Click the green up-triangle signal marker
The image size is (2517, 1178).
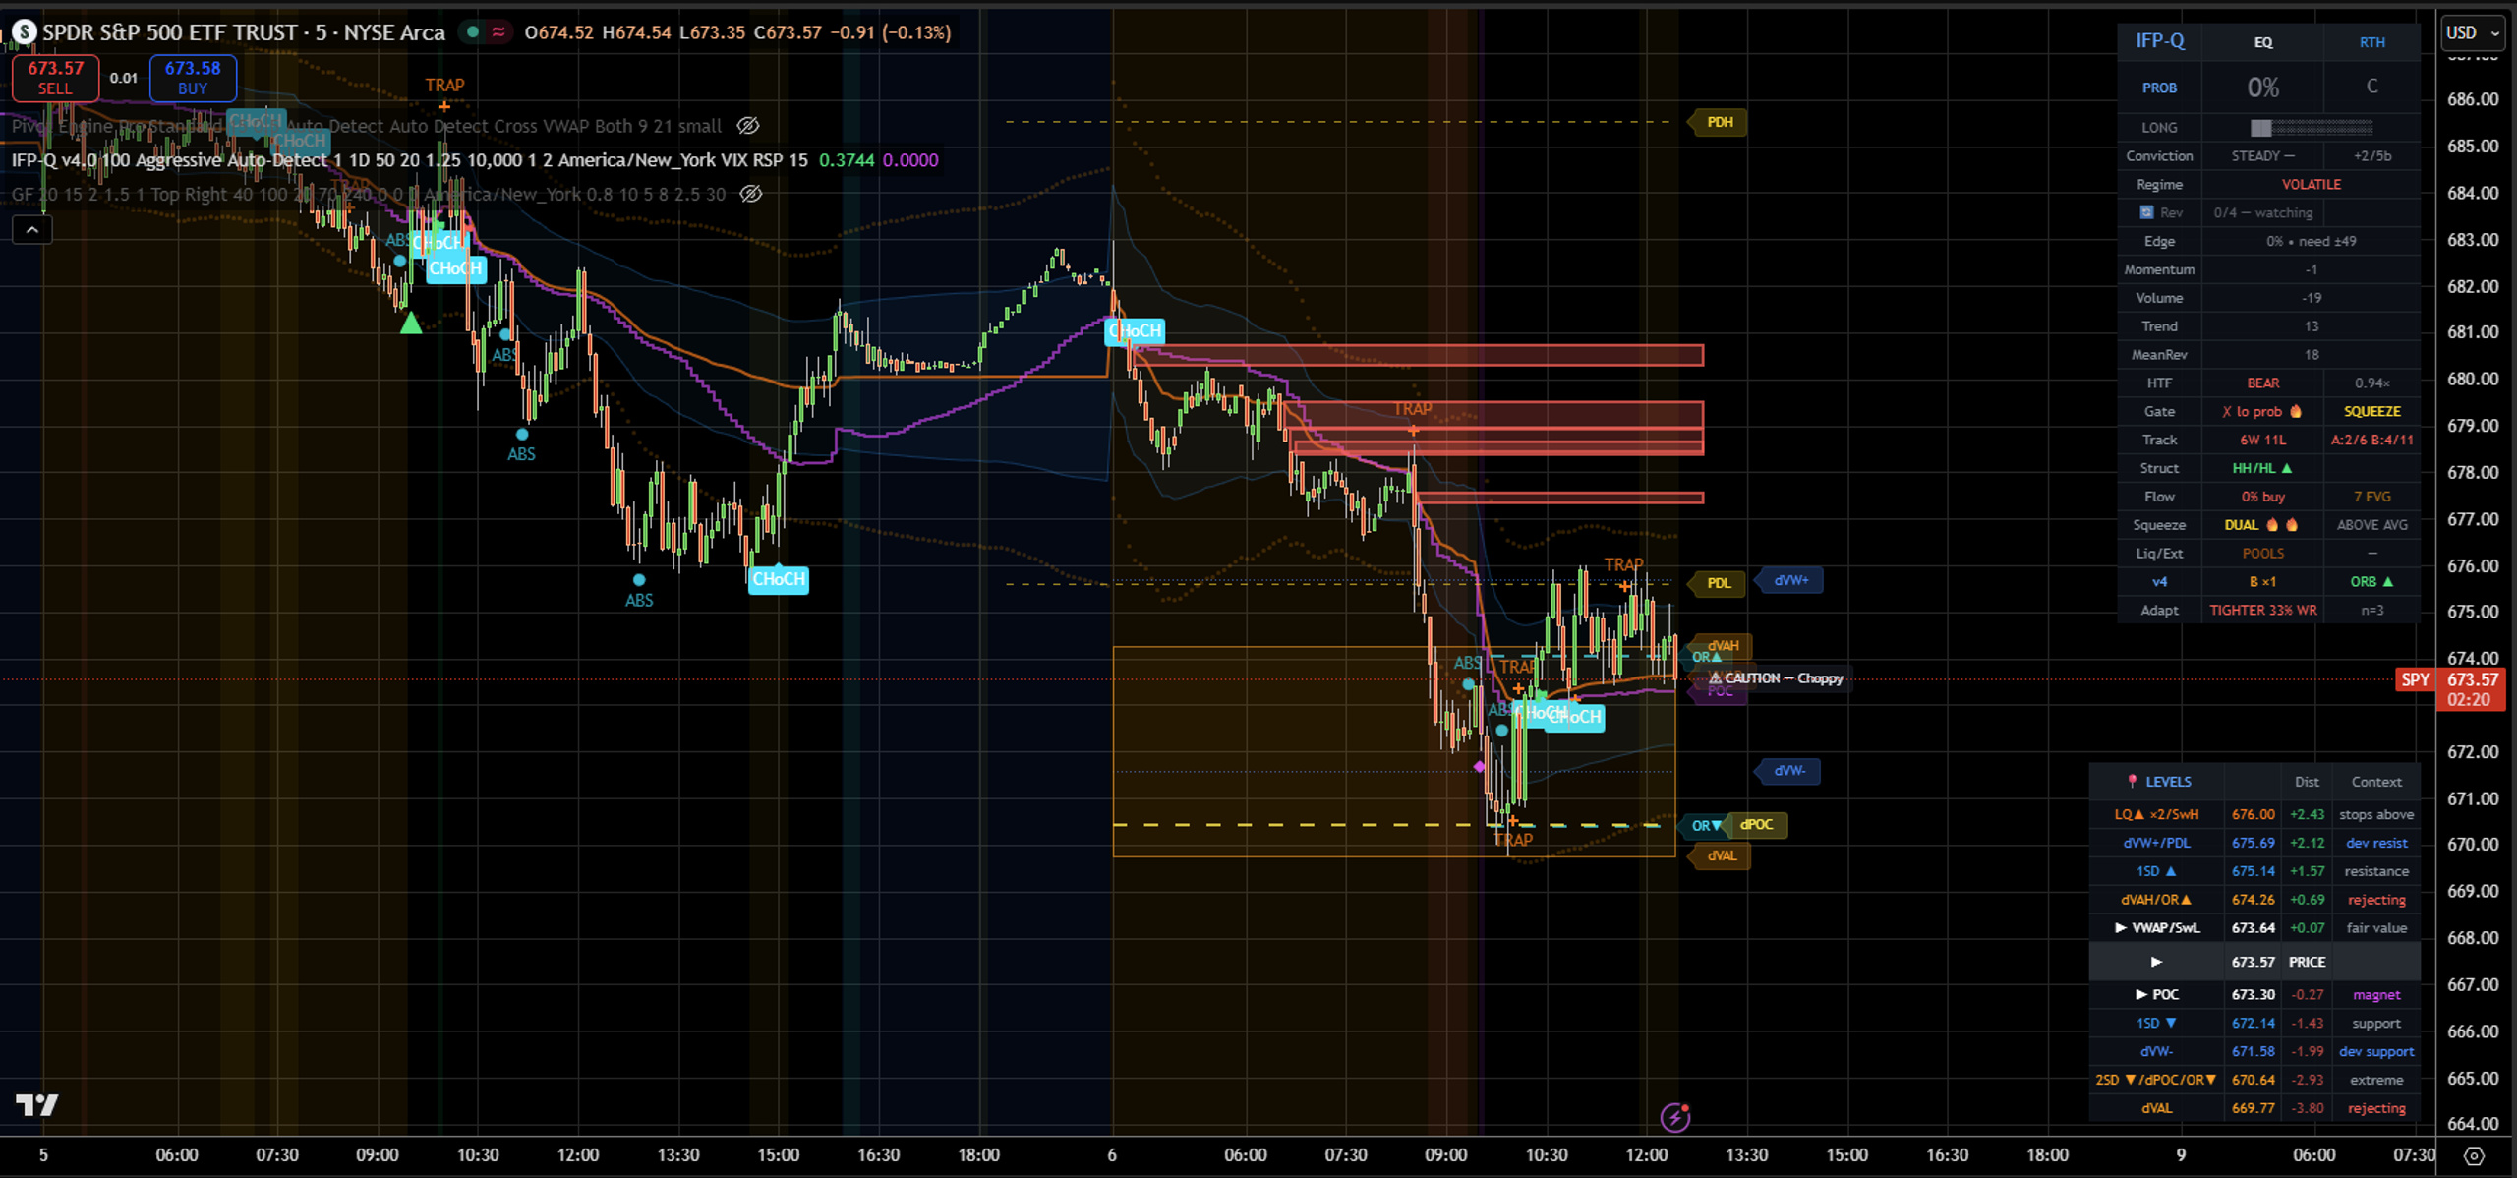[411, 323]
